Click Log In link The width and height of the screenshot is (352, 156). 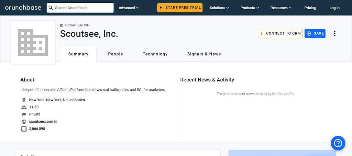(x=334, y=8)
